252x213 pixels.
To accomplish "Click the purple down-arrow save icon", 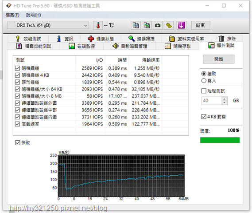I will pyautogui.click(x=182, y=25).
